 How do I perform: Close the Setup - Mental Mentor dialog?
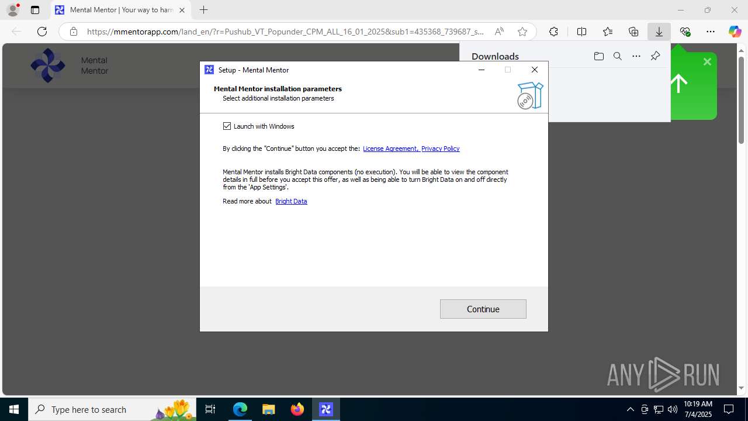pyautogui.click(x=534, y=70)
